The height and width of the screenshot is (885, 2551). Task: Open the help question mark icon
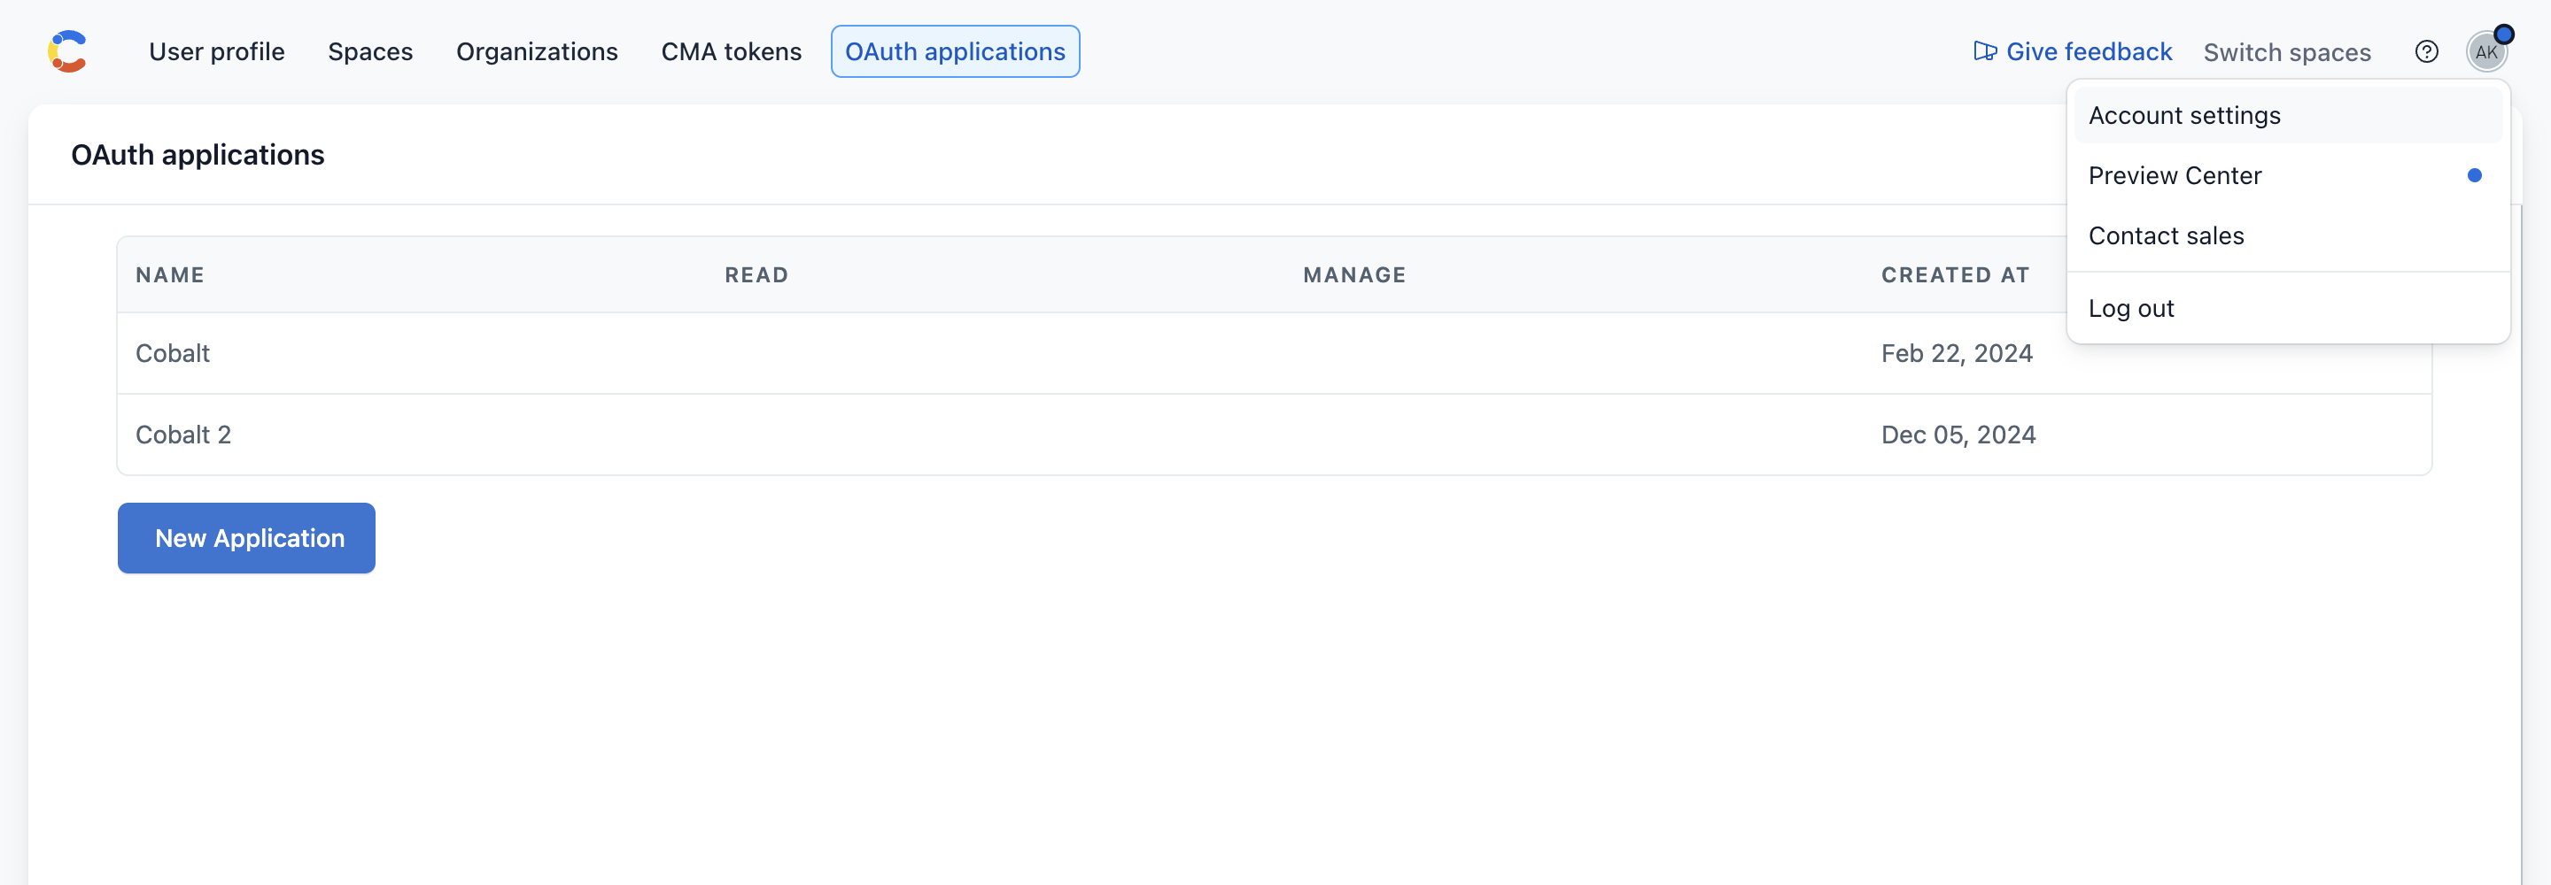pyautogui.click(x=2427, y=51)
